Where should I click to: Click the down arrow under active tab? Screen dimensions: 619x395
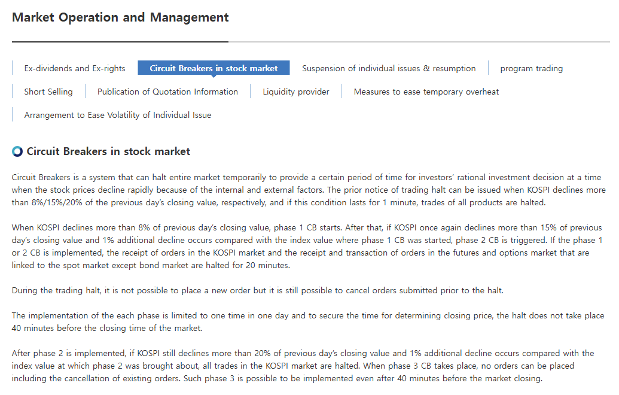[x=214, y=76]
